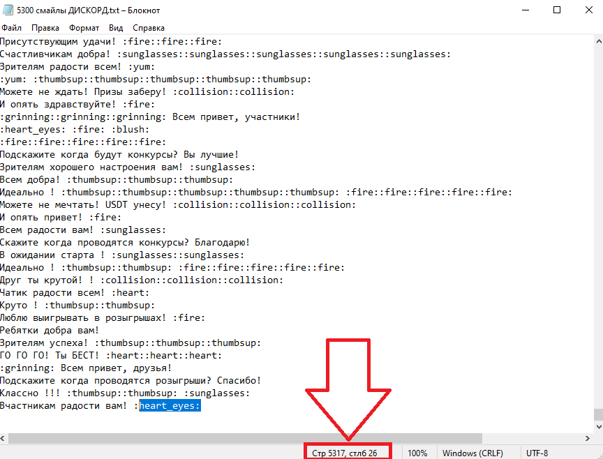
Task: Click the Notepad document icon in title bar
Action: tap(8, 10)
